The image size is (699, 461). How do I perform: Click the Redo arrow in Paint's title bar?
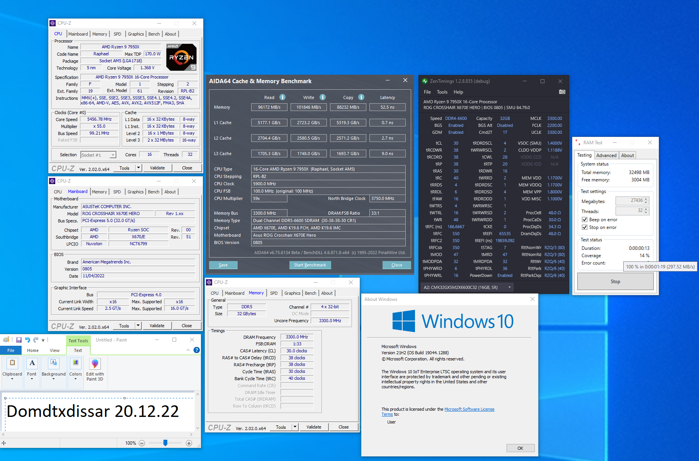(x=36, y=340)
